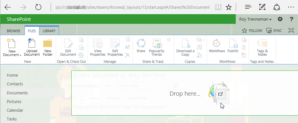Image resolution: width=298 pixels, height=123 pixels.
Task: Click FOLLOW in the top right
Action: 252,31
